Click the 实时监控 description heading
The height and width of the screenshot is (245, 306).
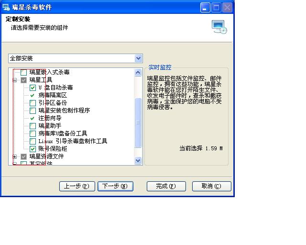pos(160,67)
